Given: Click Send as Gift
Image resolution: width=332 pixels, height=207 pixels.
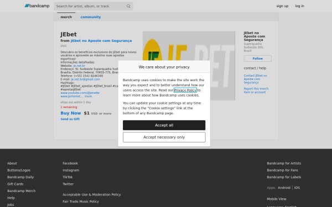Looking at the screenshot, I should pos(70,119).
